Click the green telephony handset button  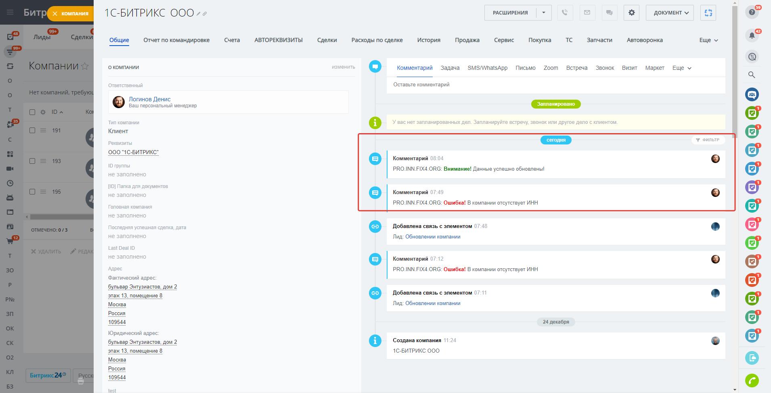coord(752,380)
